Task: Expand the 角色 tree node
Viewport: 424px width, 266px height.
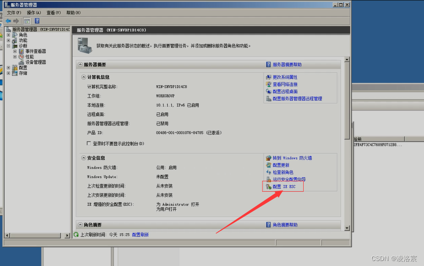Action: pyautogui.click(x=8, y=35)
